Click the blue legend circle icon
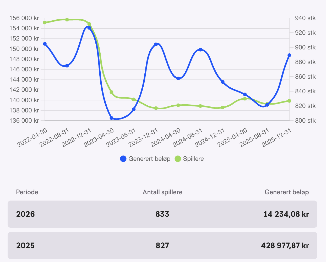 pos(123,159)
